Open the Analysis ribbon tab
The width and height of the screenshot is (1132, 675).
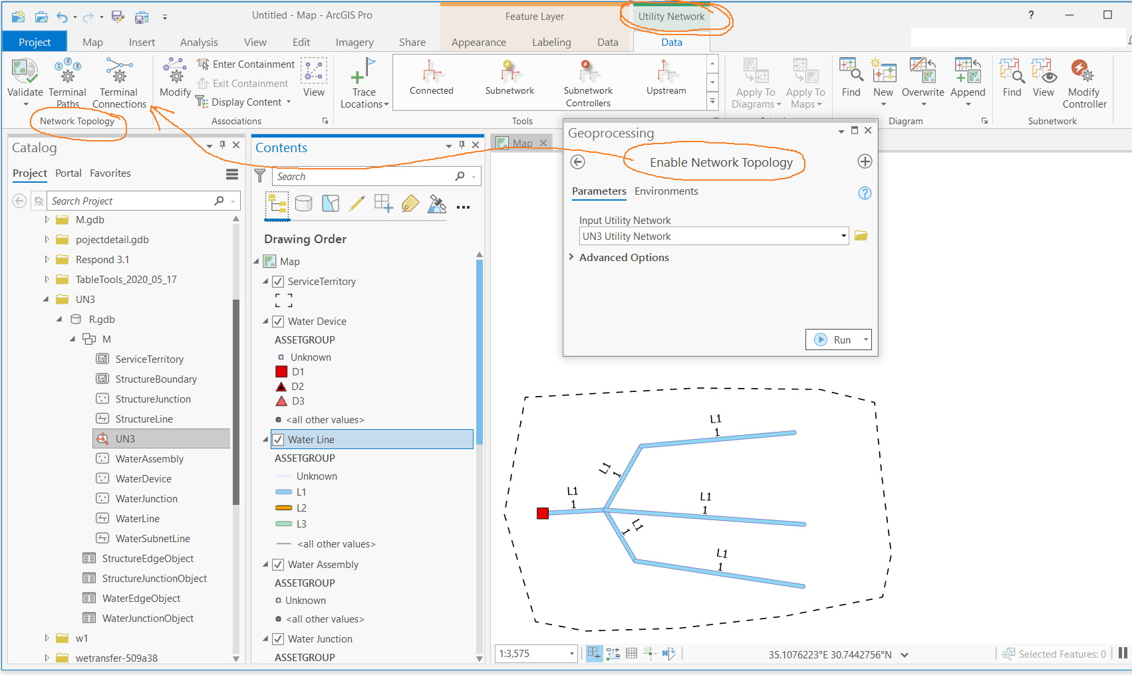tap(199, 42)
